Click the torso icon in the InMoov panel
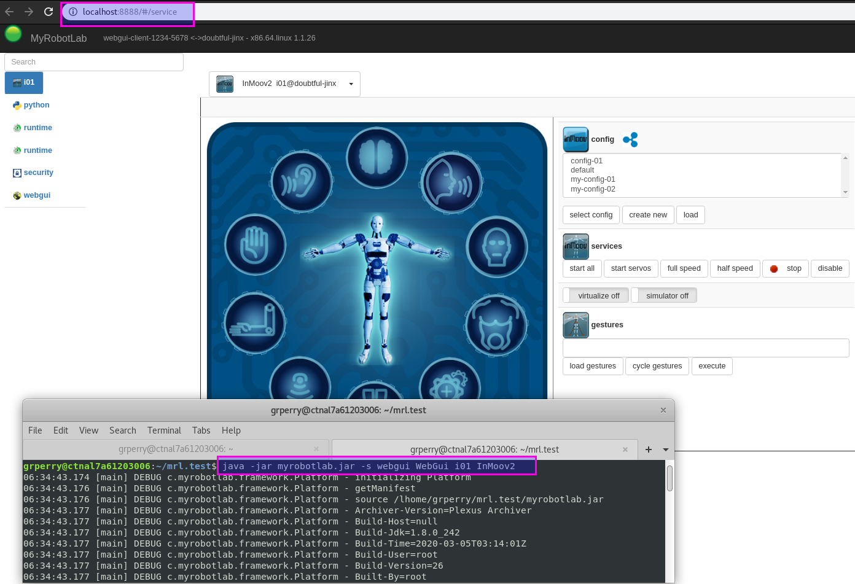The image size is (855, 584). 496,325
